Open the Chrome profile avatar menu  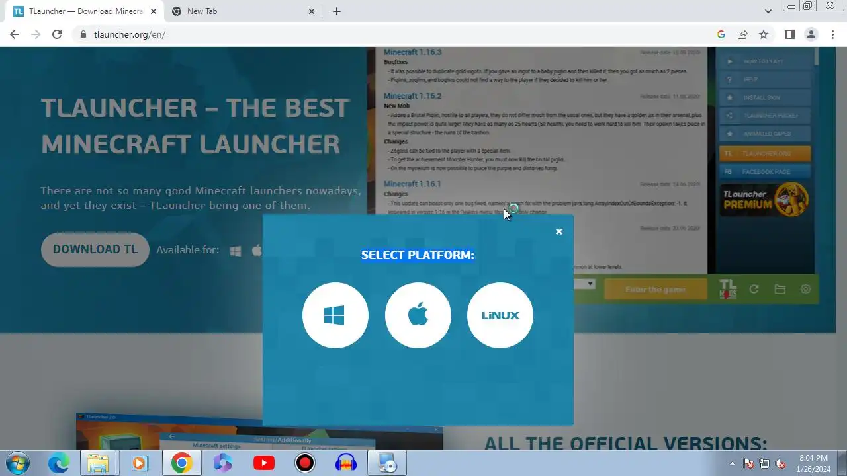click(x=811, y=34)
